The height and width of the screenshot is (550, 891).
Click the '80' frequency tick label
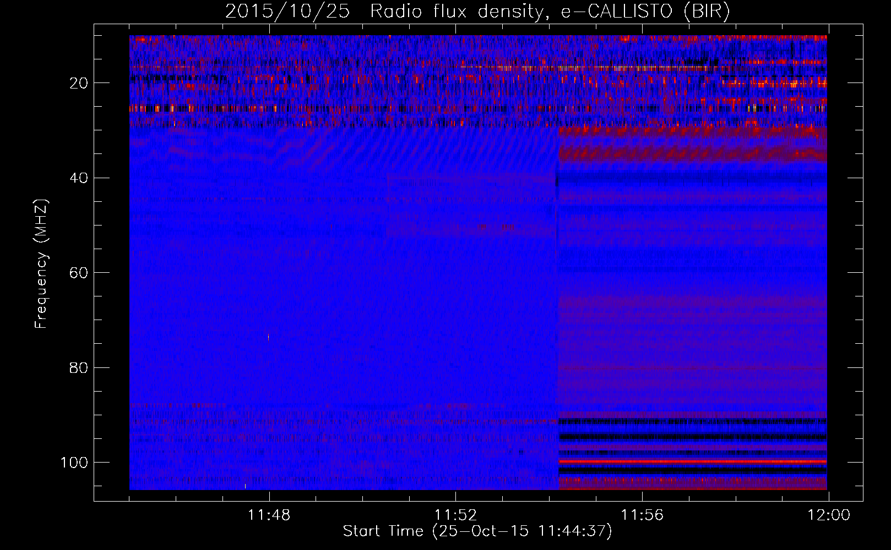[x=79, y=367]
